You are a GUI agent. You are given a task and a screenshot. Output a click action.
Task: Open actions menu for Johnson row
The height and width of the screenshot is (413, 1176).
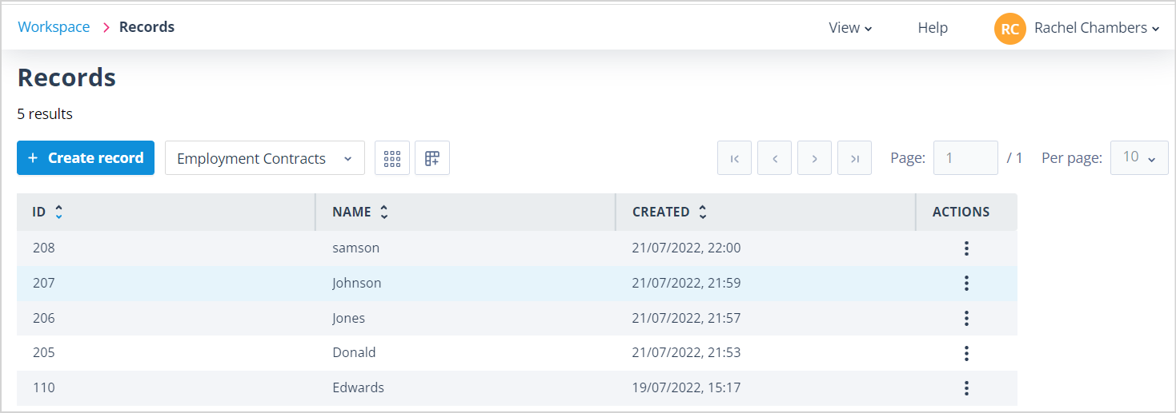pyautogui.click(x=966, y=283)
